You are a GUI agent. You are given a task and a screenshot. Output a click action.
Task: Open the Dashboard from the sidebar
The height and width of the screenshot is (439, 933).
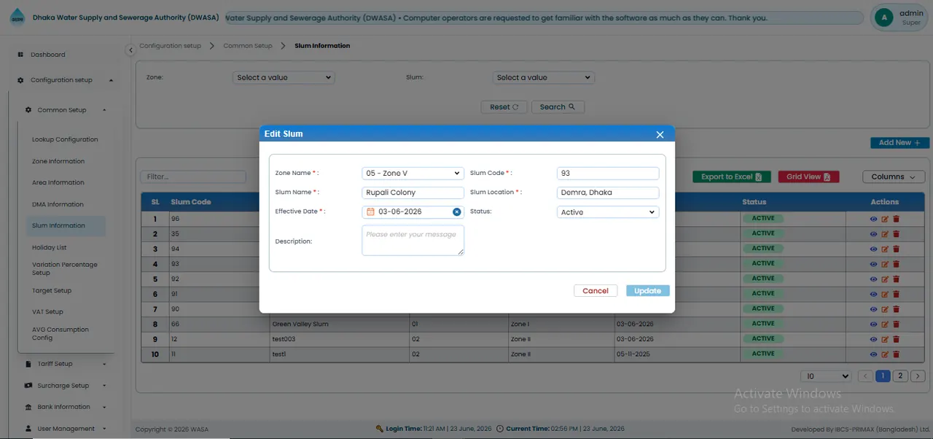[x=47, y=55]
